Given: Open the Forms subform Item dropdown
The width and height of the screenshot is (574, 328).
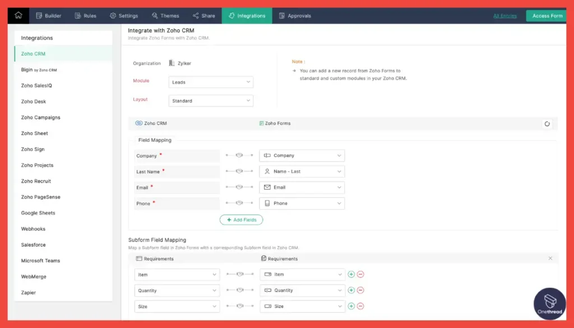Looking at the screenshot, I should (302, 274).
